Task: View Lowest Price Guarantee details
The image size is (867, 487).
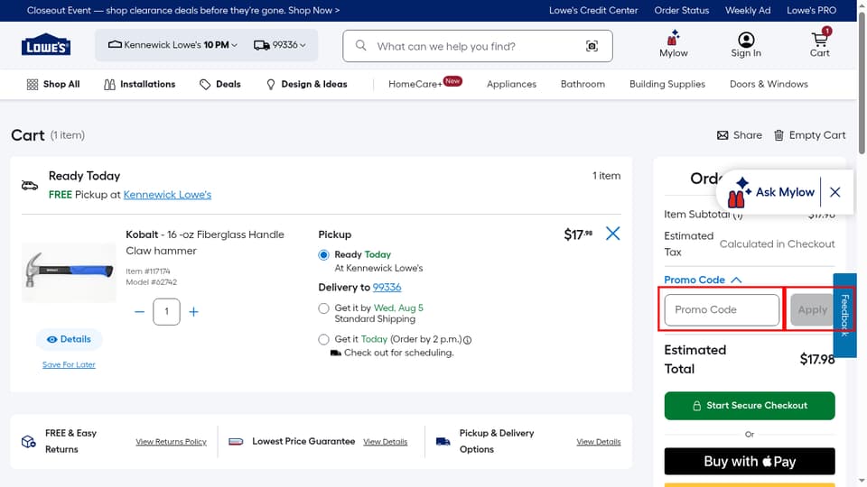Action: click(385, 442)
